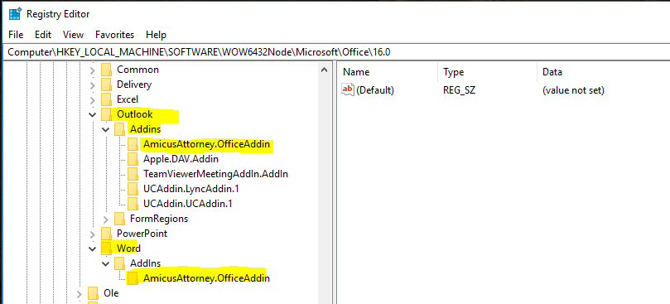Viewport: 670px width, 304px height.
Task: Collapse the AddIns key under Word
Action: 106,263
